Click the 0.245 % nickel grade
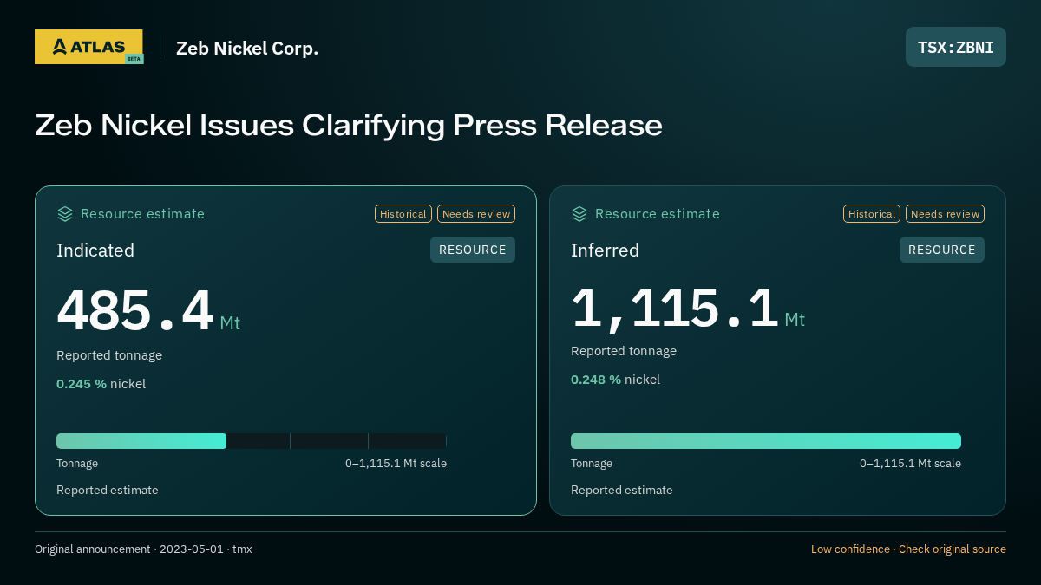The height and width of the screenshot is (585, 1041). click(101, 383)
